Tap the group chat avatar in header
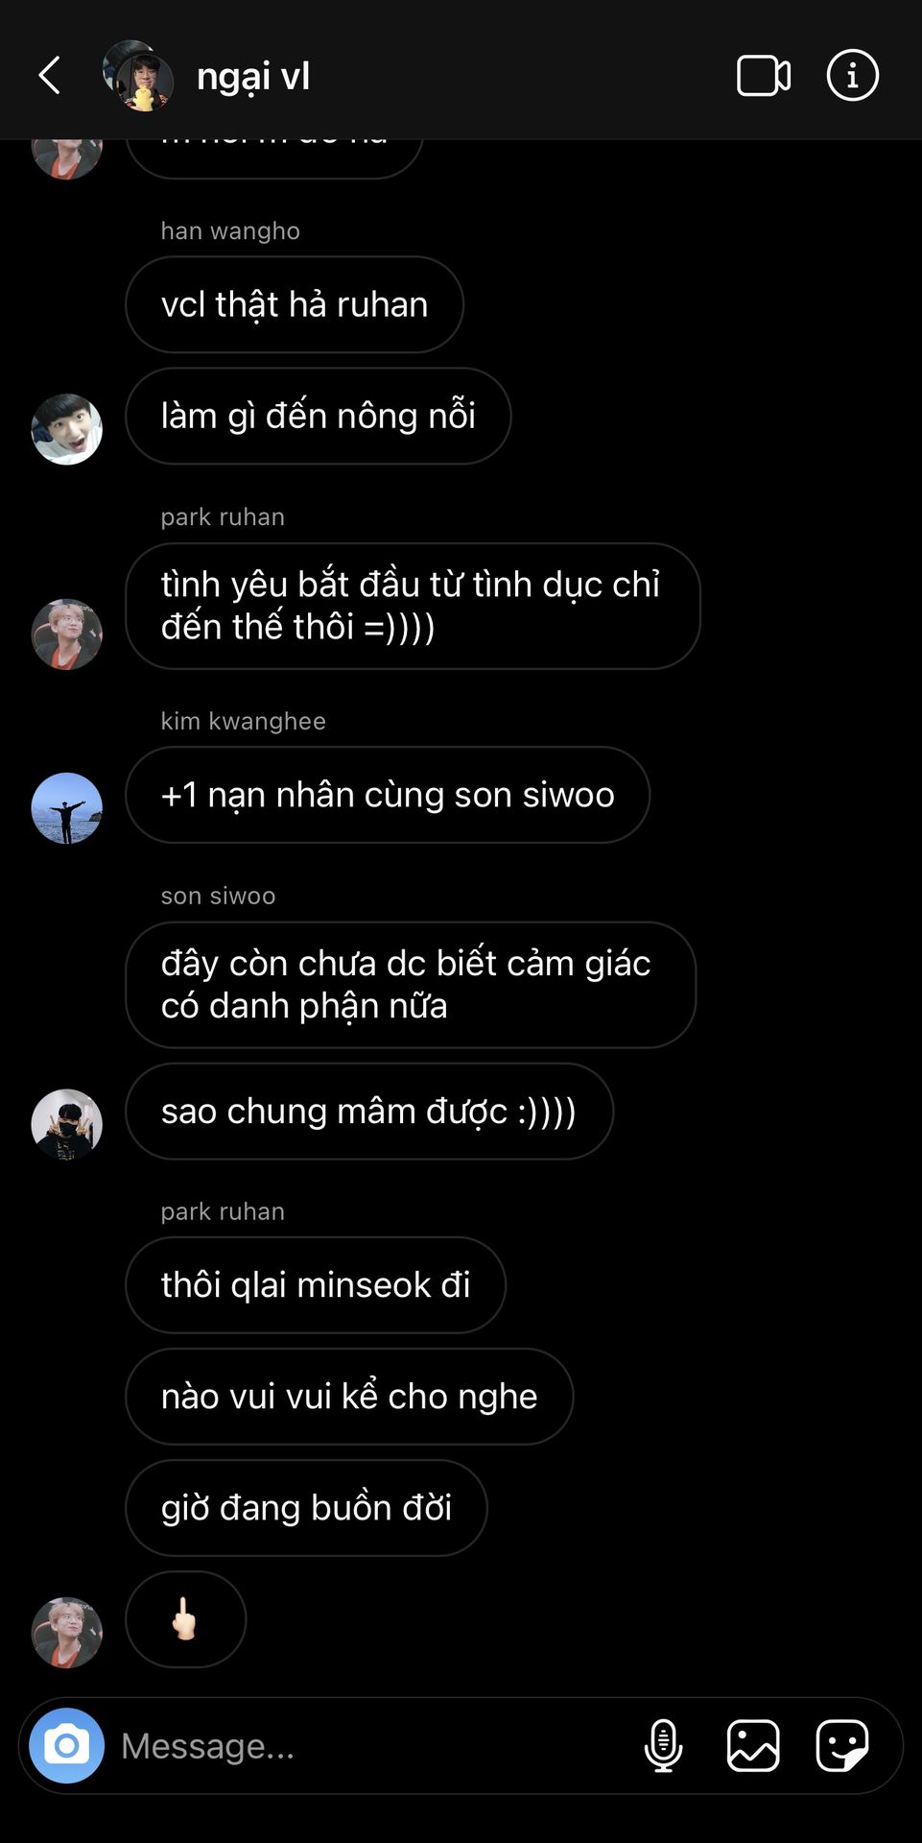 138,76
